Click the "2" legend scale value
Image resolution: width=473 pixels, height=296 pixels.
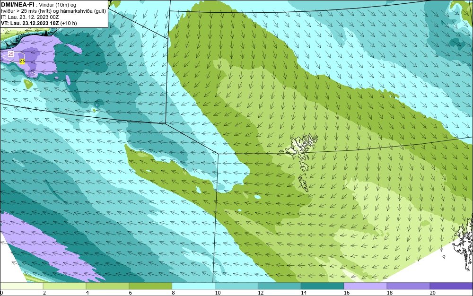pyautogui.click(x=44, y=293)
